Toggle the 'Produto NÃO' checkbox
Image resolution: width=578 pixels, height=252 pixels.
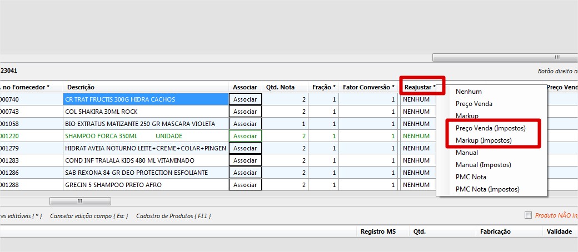click(529, 215)
